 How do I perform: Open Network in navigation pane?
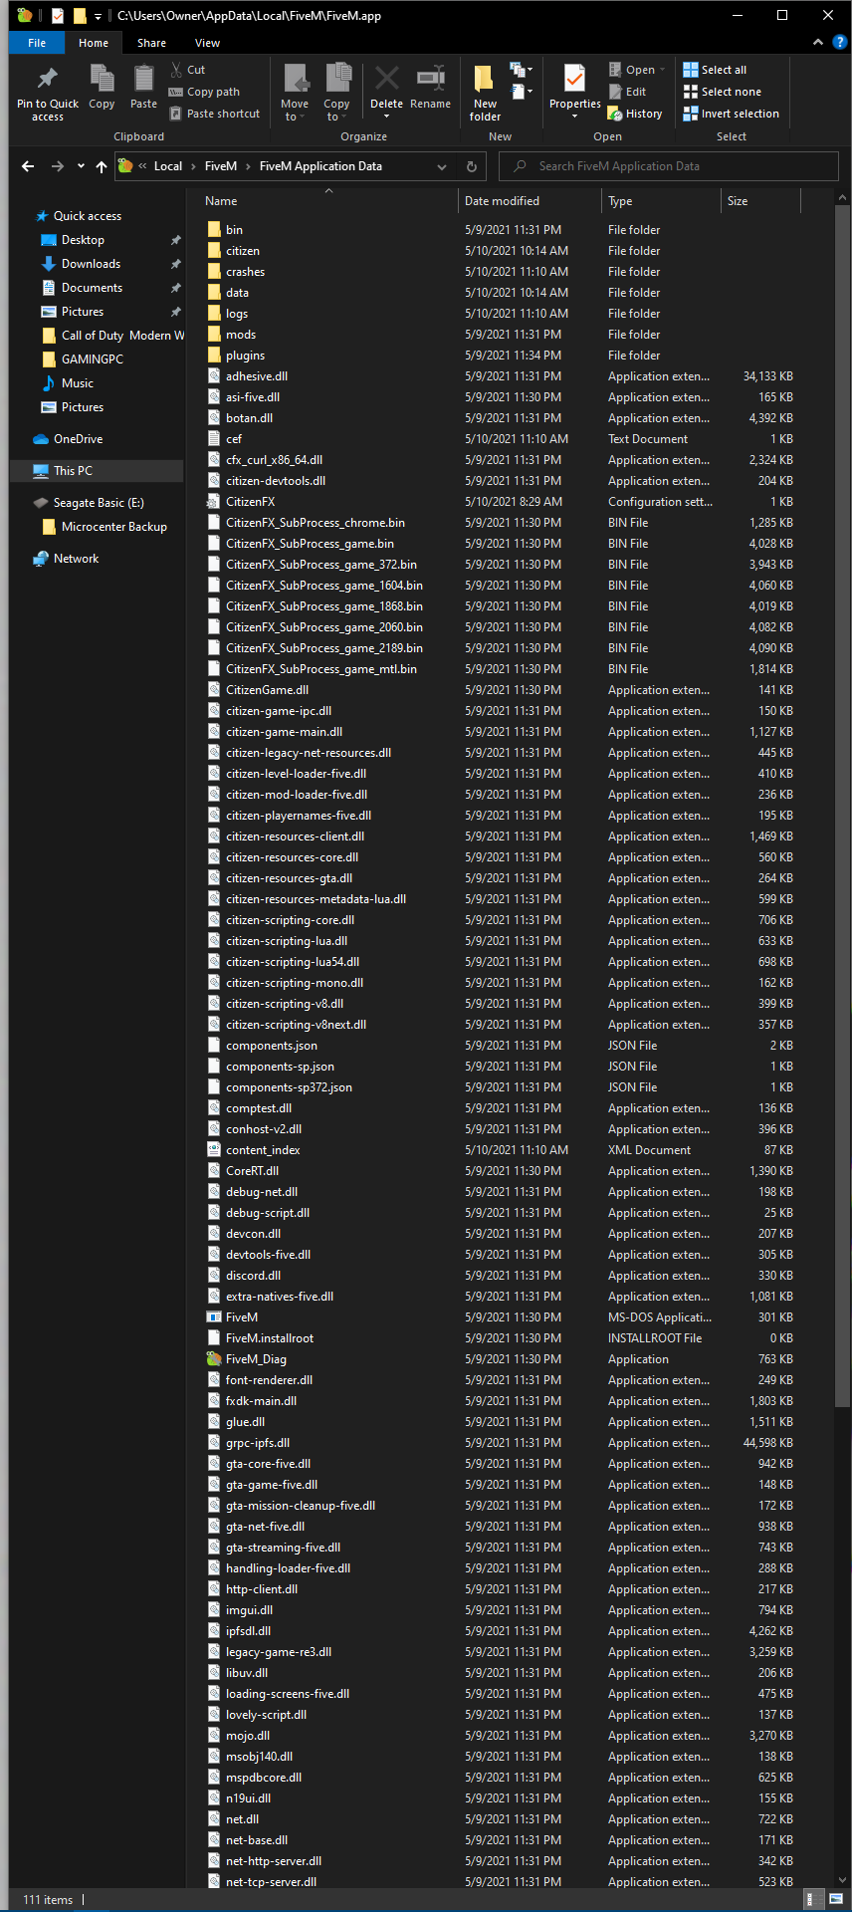tap(76, 559)
